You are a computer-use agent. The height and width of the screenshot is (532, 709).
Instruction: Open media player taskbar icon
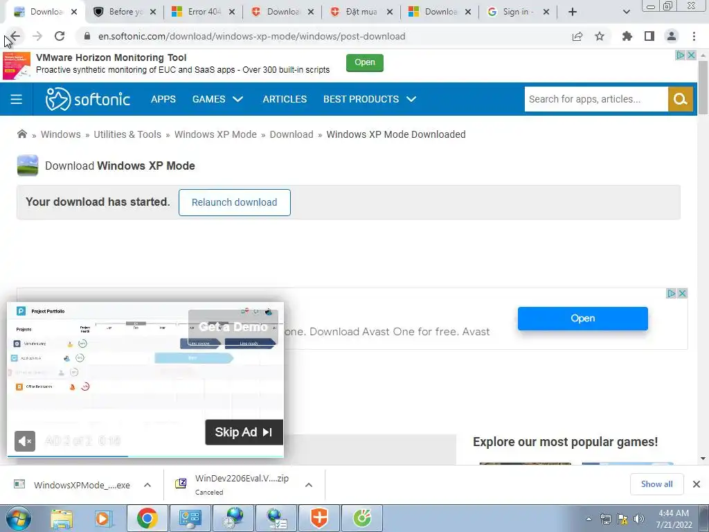103,518
